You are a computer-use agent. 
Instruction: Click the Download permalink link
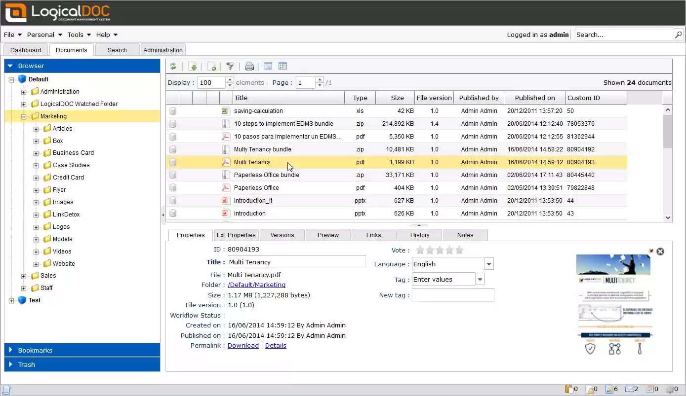click(x=242, y=345)
